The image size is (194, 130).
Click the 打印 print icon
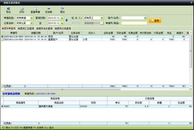click(x=22, y=10)
